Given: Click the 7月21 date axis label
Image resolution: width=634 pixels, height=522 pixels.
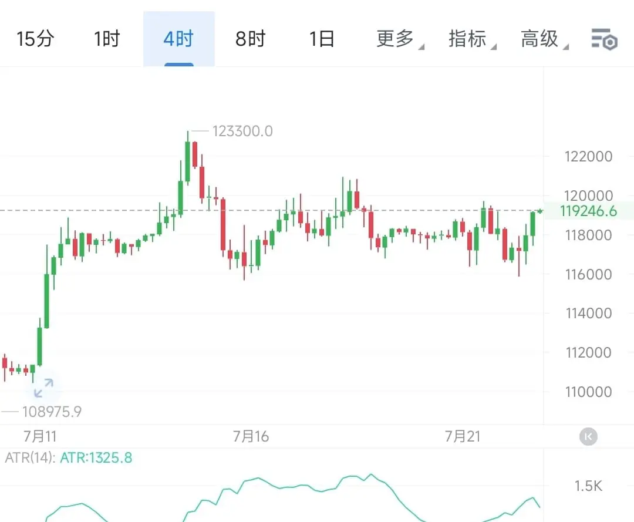Looking at the screenshot, I should (x=463, y=437).
